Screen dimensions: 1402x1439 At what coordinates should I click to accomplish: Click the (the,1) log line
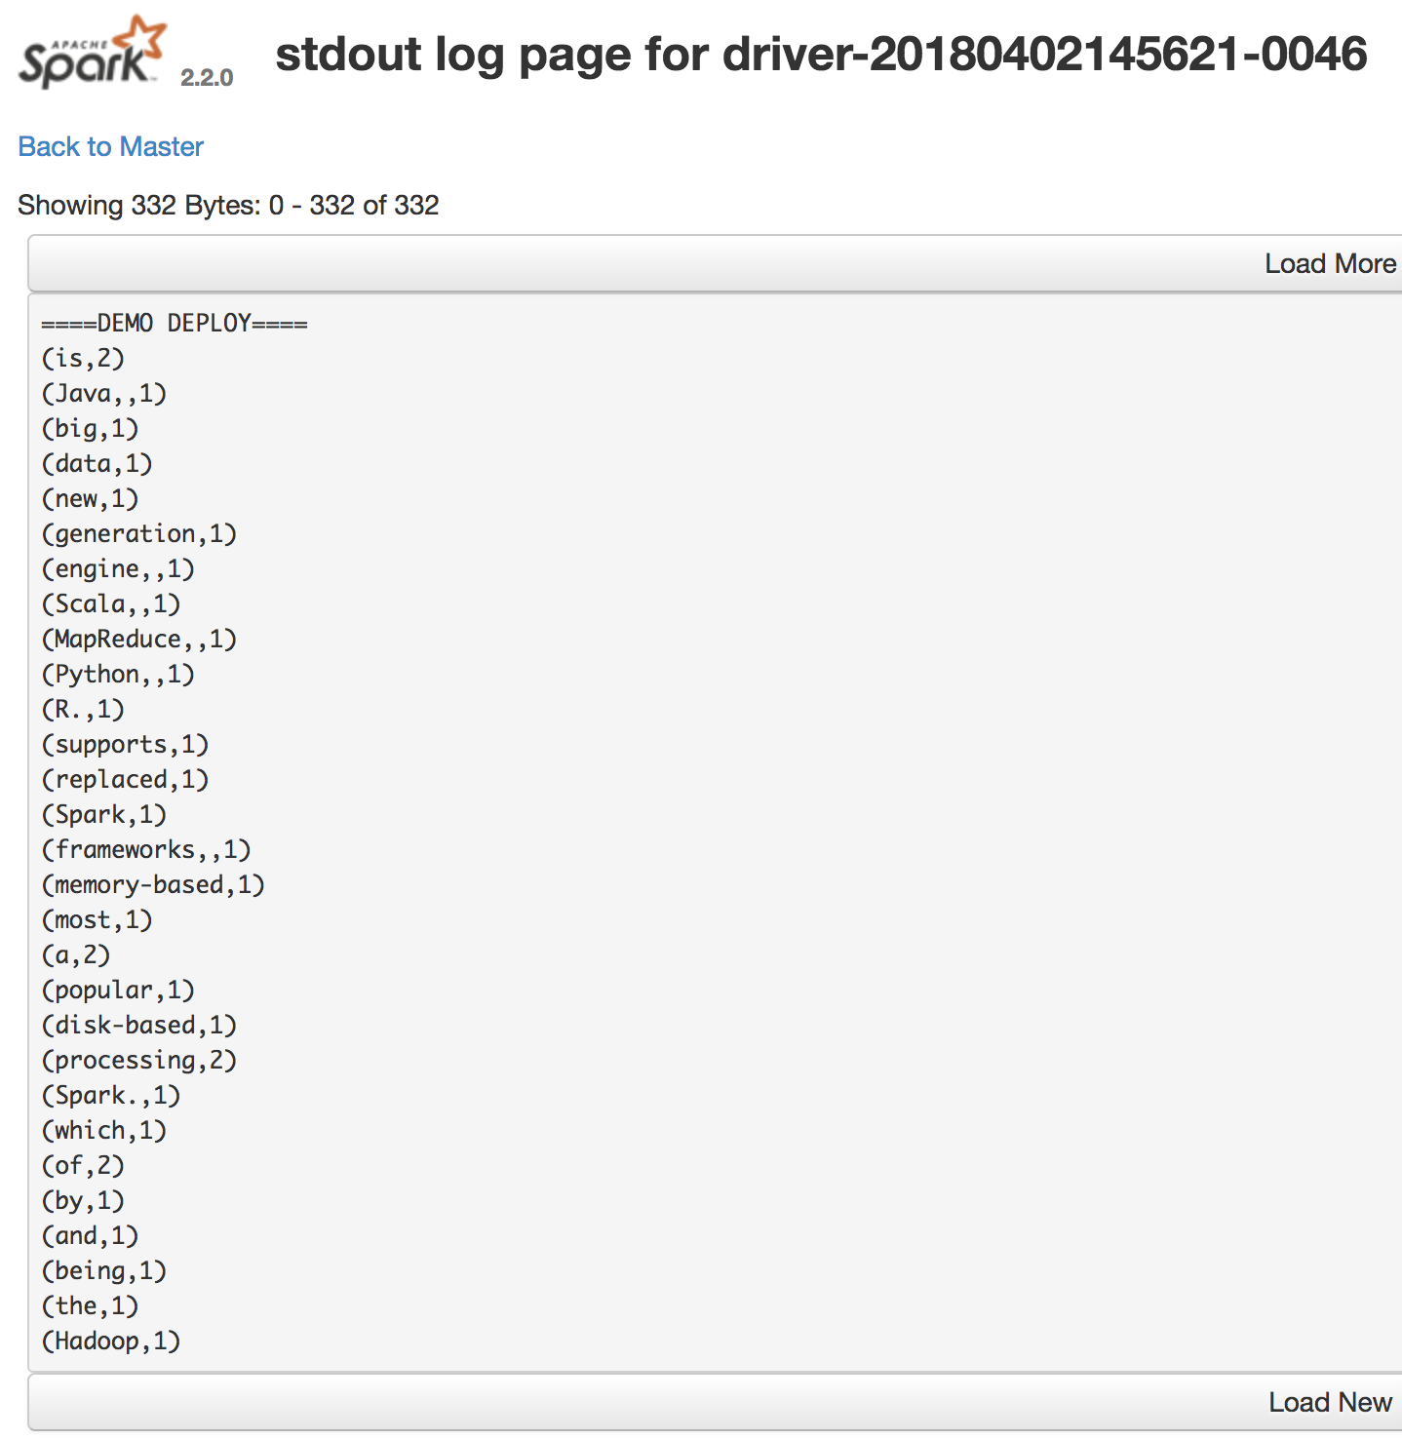[x=90, y=1305]
